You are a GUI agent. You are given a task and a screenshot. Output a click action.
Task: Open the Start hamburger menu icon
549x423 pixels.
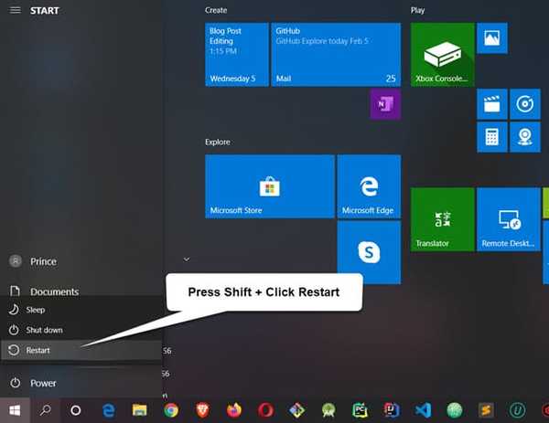click(x=15, y=10)
